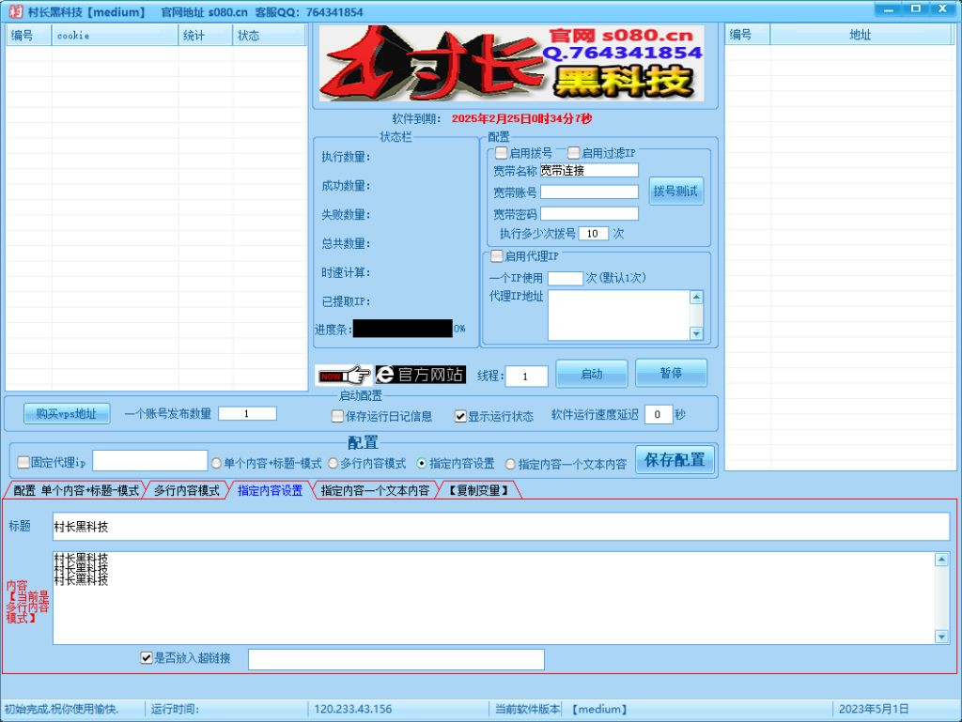This screenshot has width=962, height=722.
Task: Click the NOW pointing-hand icon above 启动配置
Action: coord(343,374)
